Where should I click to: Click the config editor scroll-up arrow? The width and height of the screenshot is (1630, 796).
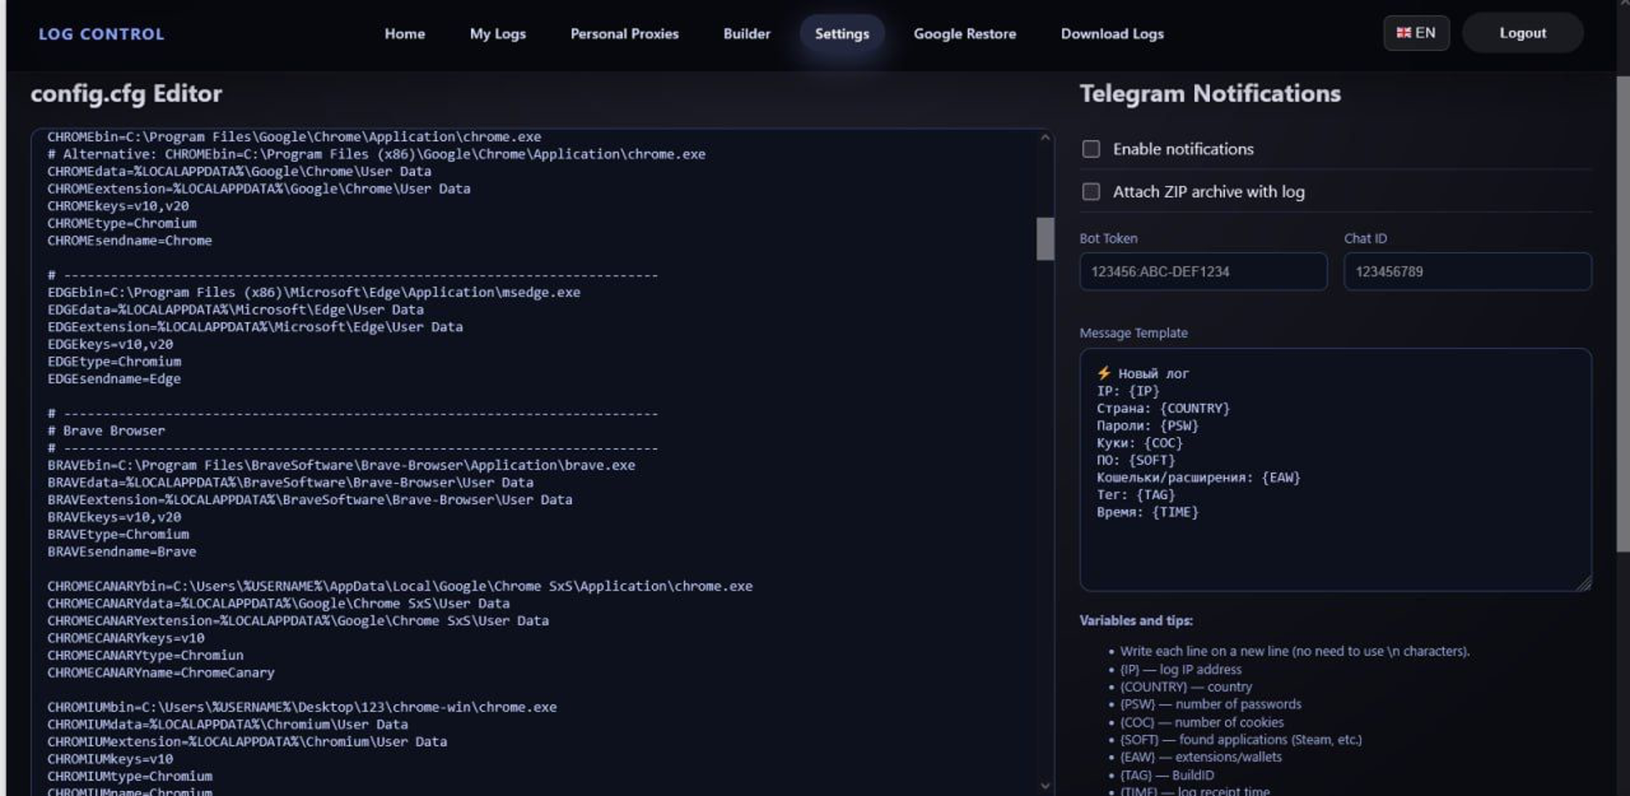tap(1045, 137)
